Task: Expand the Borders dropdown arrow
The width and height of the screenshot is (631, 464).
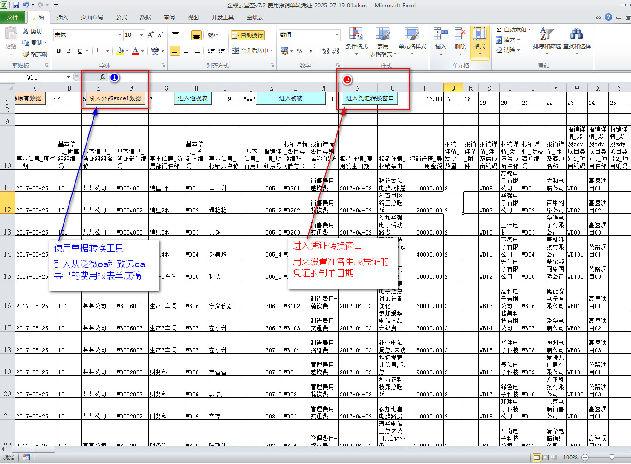Action: coord(108,51)
